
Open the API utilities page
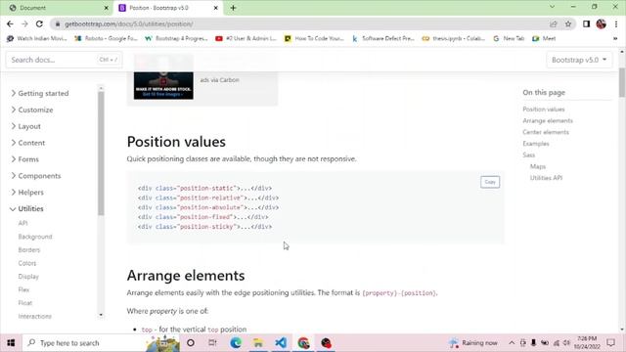[22, 223]
